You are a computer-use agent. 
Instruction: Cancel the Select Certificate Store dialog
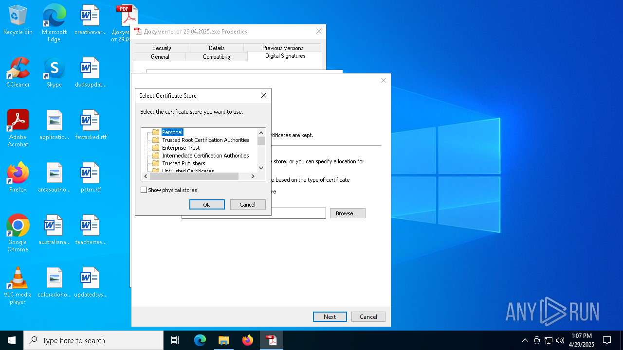point(248,205)
